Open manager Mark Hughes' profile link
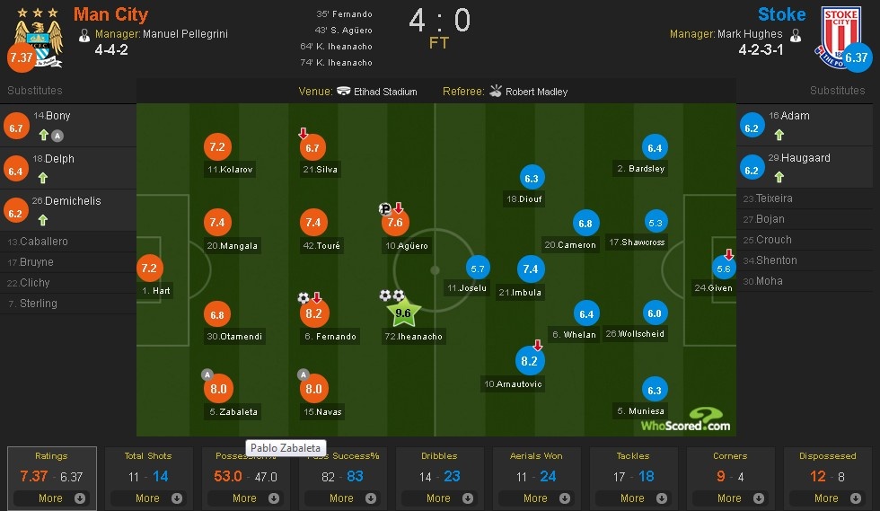 tap(750, 34)
